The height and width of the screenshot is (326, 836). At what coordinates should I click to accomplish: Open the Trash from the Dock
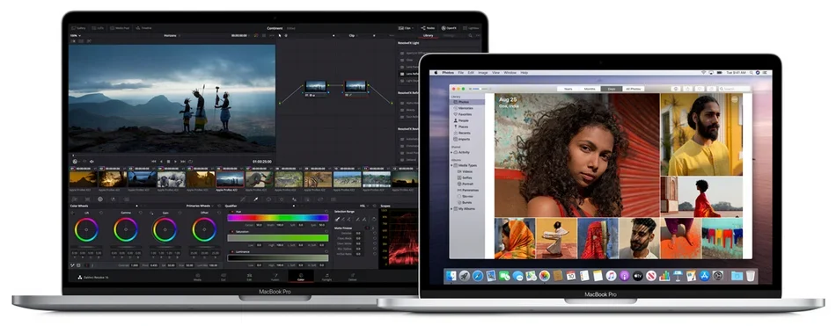point(750,276)
